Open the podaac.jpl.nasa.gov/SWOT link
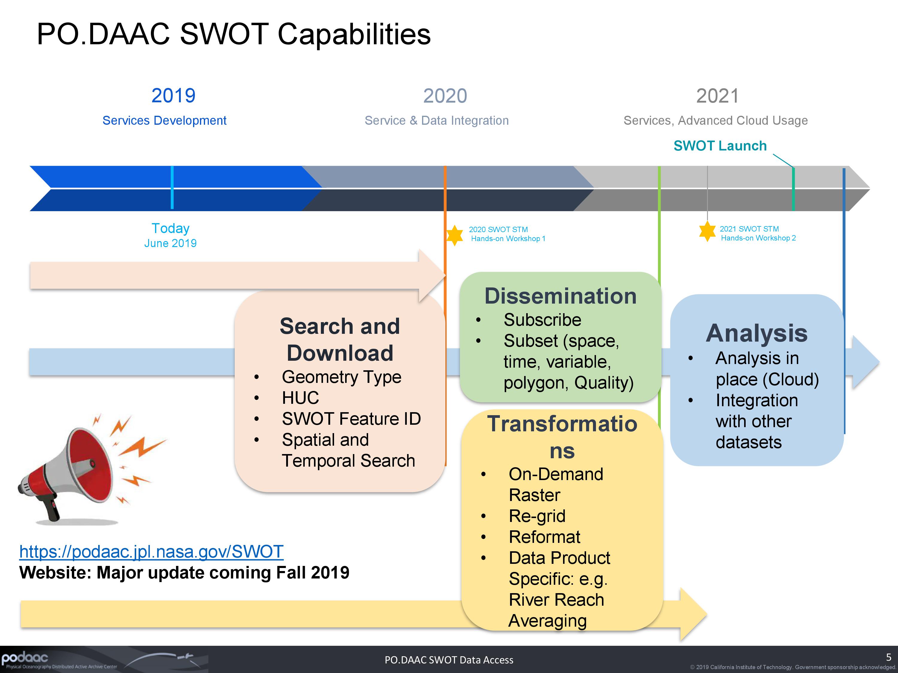The image size is (898, 673). pos(151,551)
